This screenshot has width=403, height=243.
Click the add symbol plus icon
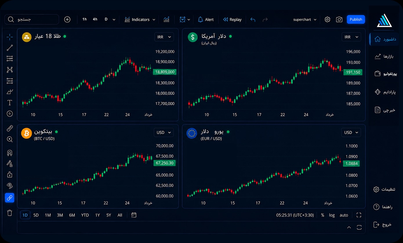point(67,19)
